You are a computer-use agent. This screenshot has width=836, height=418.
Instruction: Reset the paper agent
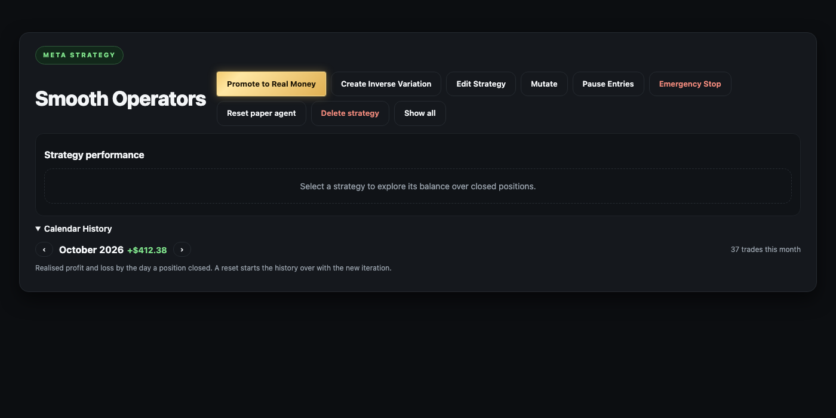point(261,113)
